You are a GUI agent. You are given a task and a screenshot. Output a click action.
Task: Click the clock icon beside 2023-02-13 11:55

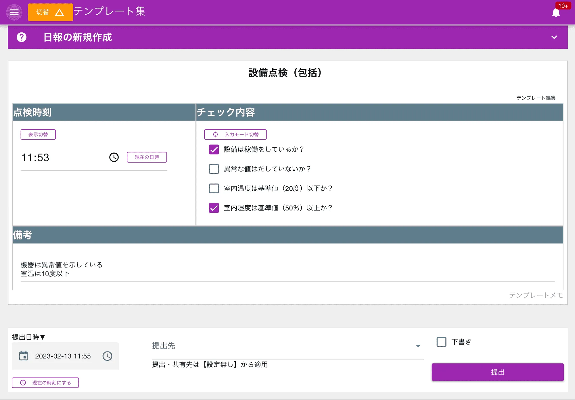pyautogui.click(x=107, y=356)
